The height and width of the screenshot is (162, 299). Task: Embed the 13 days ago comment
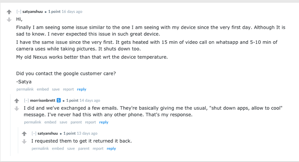coord(58,149)
